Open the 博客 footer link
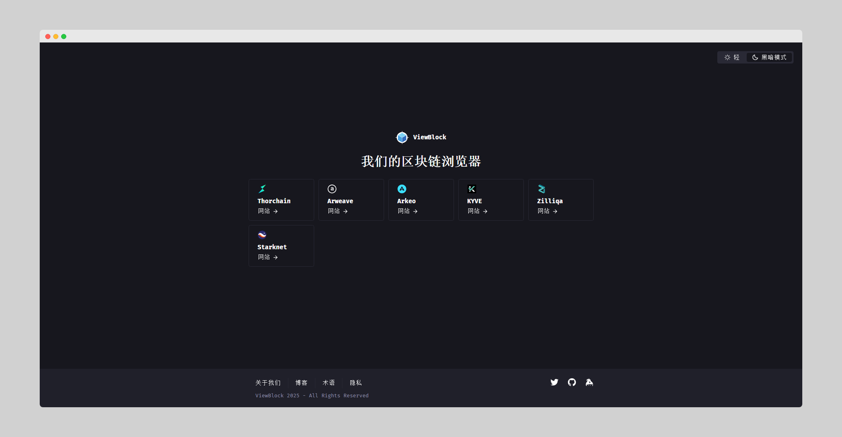This screenshot has height=437, width=842. tap(301, 383)
